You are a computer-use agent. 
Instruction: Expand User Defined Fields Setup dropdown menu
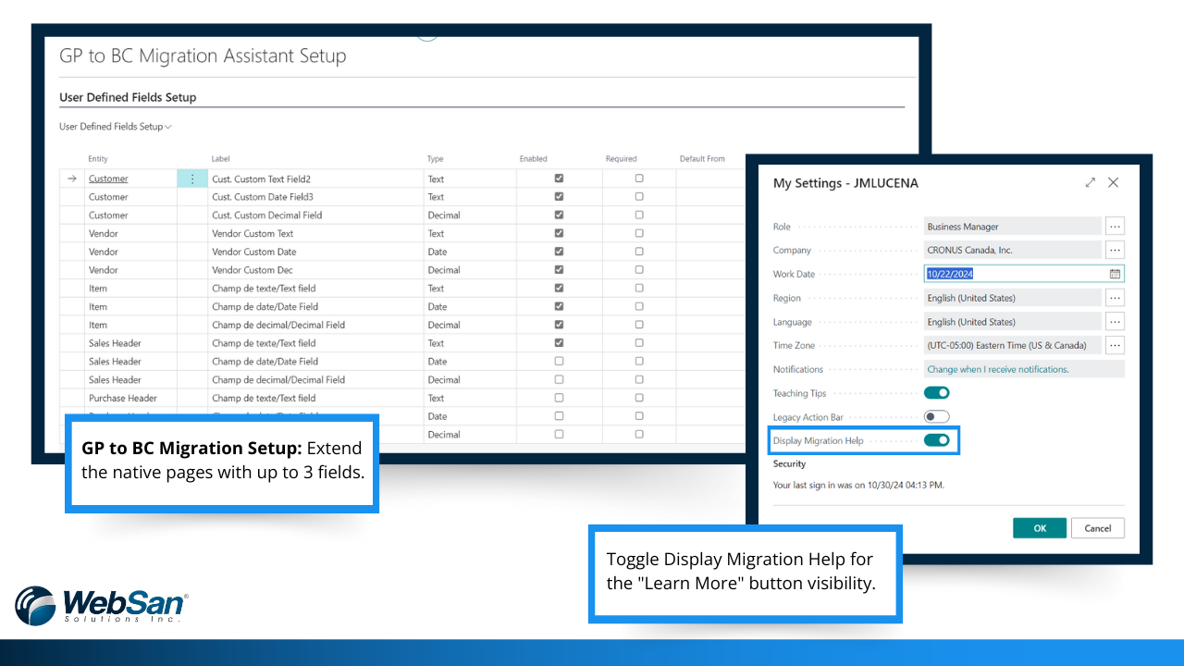coord(116,127)
